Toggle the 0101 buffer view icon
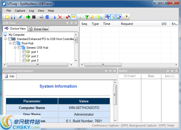 [x=119, y=17]
